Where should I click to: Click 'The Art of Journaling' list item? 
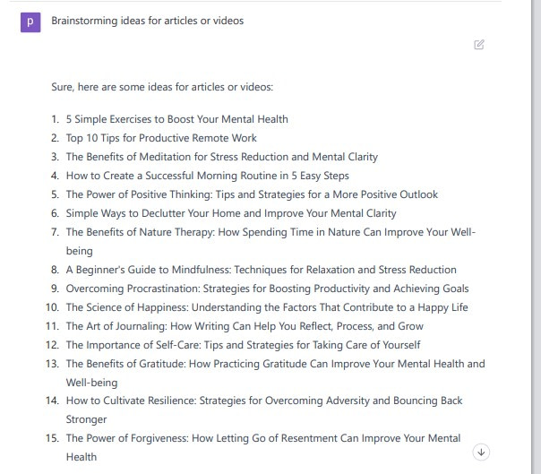tap(245, 326)
